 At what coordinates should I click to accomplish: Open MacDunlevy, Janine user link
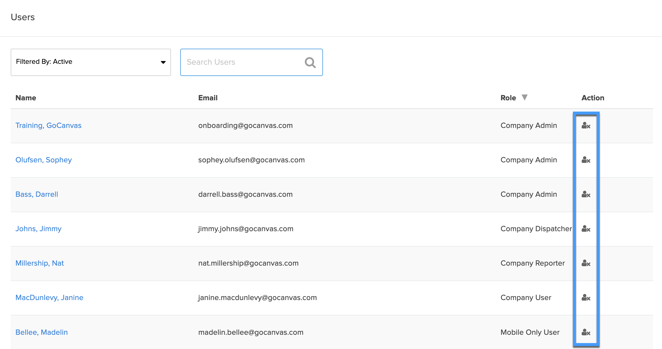(x=49, y=298)
